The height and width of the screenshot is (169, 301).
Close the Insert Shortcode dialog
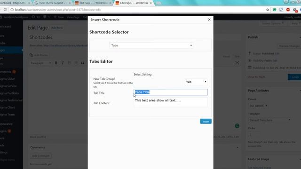209,20
